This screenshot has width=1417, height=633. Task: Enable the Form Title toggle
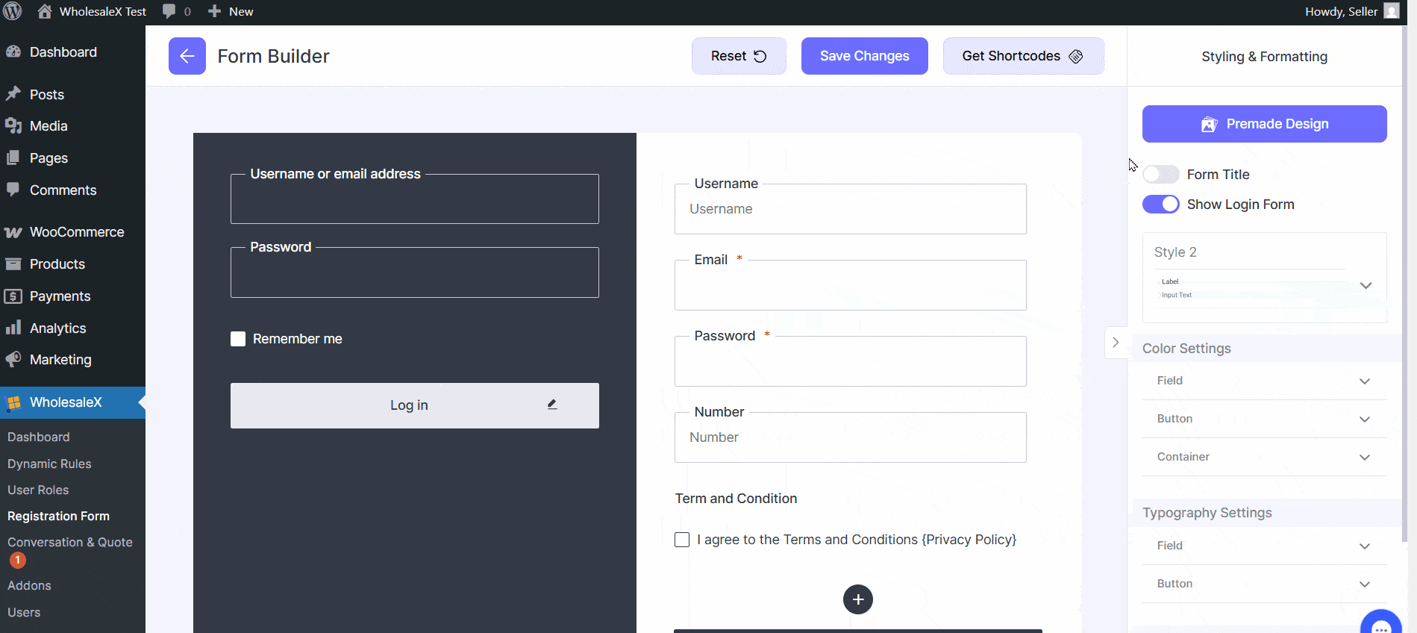click(x=1160, y=175)
